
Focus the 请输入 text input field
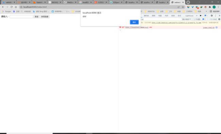click(x=21, y=17)
